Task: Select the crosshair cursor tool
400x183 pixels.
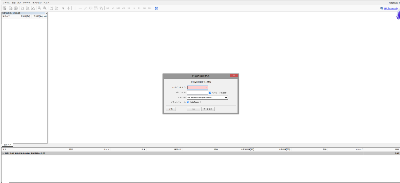Action: [68, 8]
